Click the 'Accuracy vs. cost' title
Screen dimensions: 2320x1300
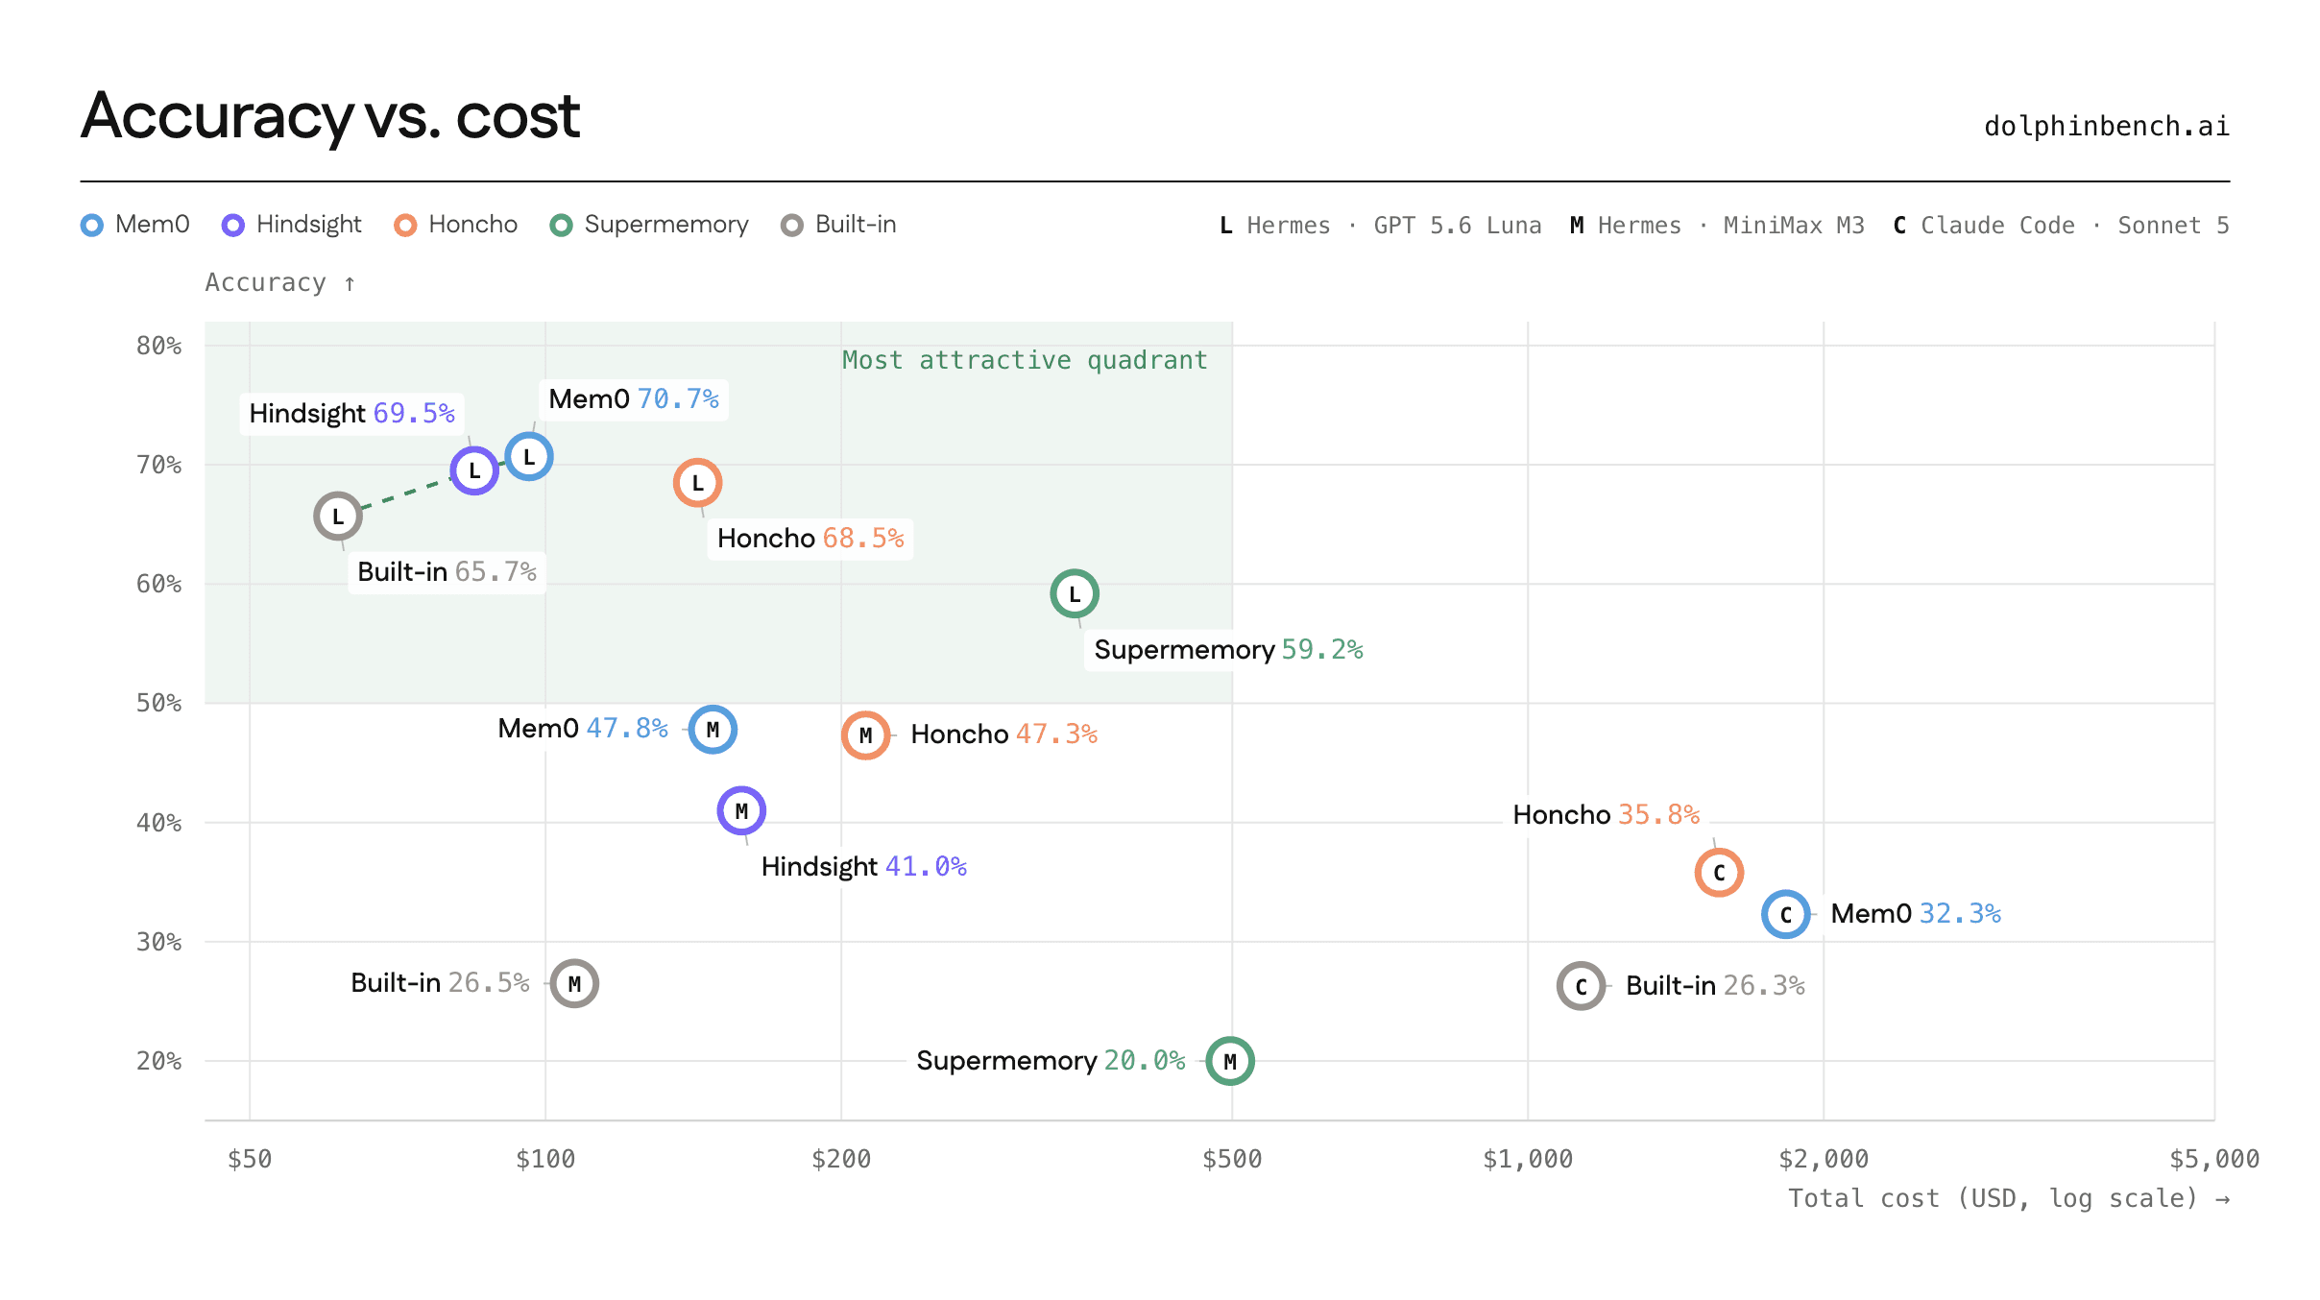[x=330, y=116]
